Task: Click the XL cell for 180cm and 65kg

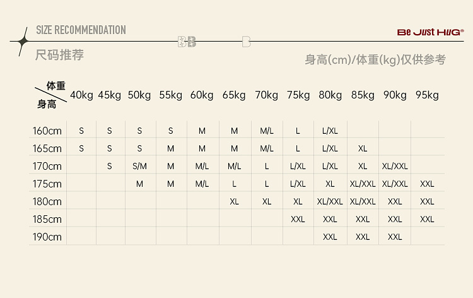Action: click(x=234, y=201)
